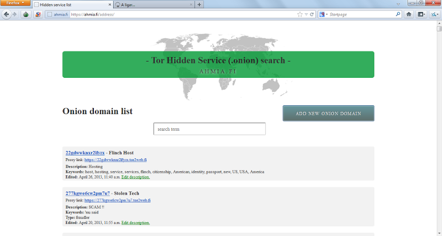
Task: Open the orange Firefox menu button
Action: point(15,3)
